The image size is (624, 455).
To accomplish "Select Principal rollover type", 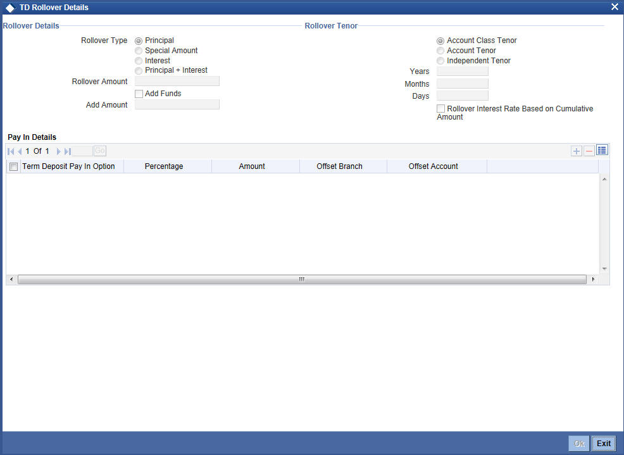I will coord(139,41).
